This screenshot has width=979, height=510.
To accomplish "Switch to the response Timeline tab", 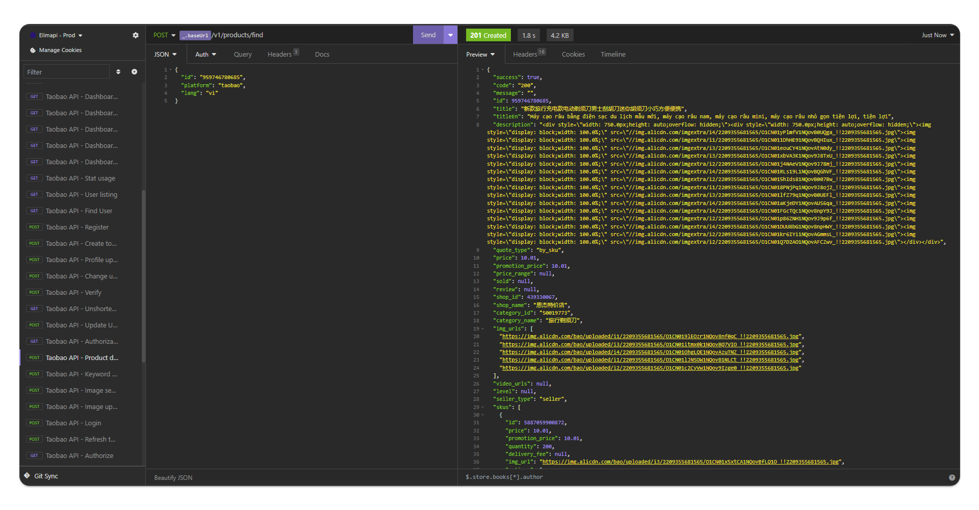I will (x=612, y=55).
